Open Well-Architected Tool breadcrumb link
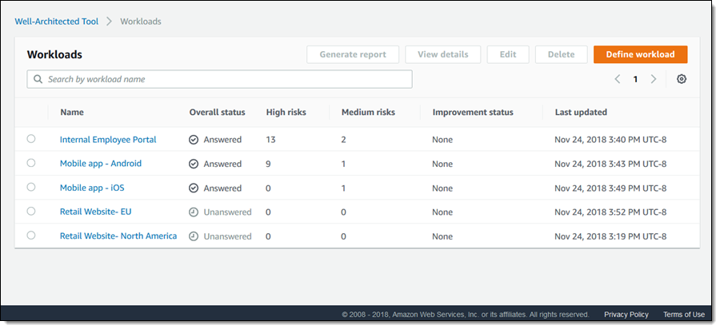This screenshot has height=329, width=720. coord(57,22)
